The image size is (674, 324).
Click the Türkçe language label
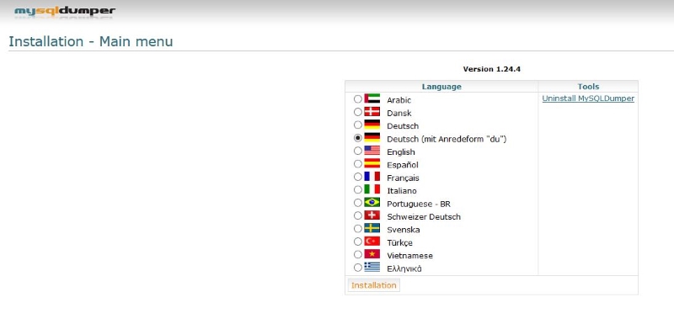pos(399,243)
